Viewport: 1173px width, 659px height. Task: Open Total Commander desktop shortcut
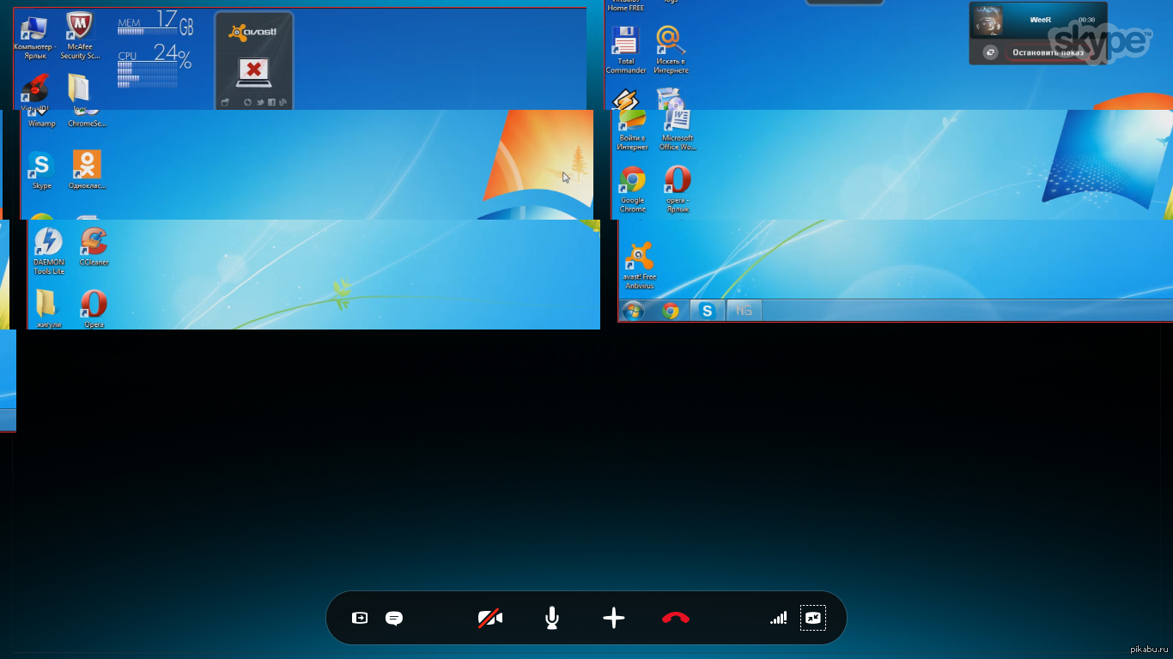click(625, 50)
